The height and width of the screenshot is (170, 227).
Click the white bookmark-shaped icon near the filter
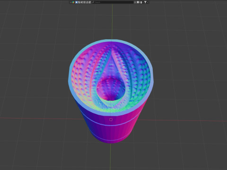tap(138, 2)
